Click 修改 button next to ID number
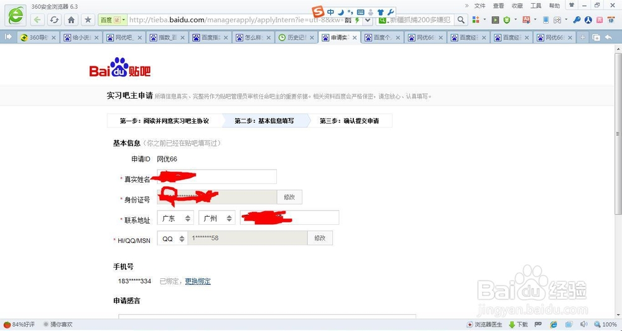The image size is (622, 331). (x=289, y=197)
